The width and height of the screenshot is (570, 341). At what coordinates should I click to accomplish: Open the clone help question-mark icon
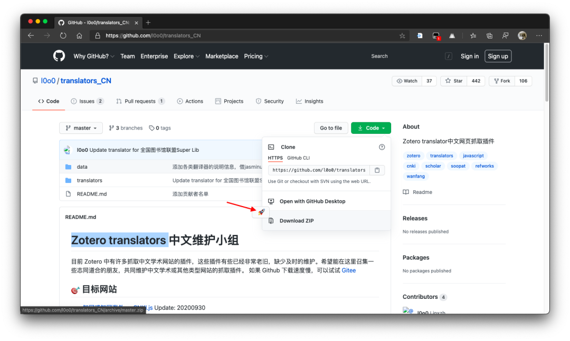[382, 147]
